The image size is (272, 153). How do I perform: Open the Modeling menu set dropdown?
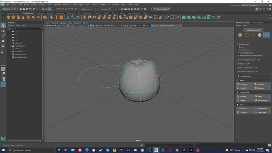[8, 9]
